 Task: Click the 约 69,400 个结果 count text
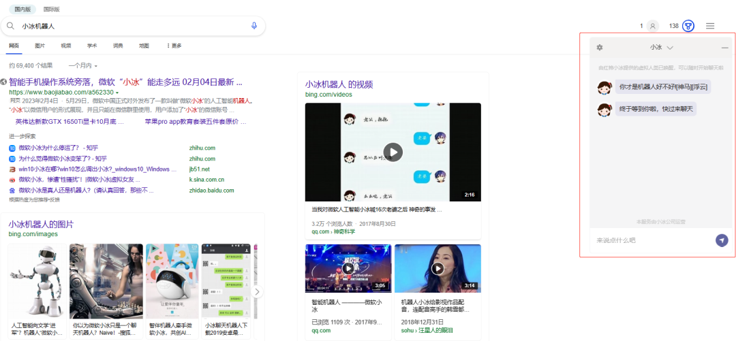[31, 65]
